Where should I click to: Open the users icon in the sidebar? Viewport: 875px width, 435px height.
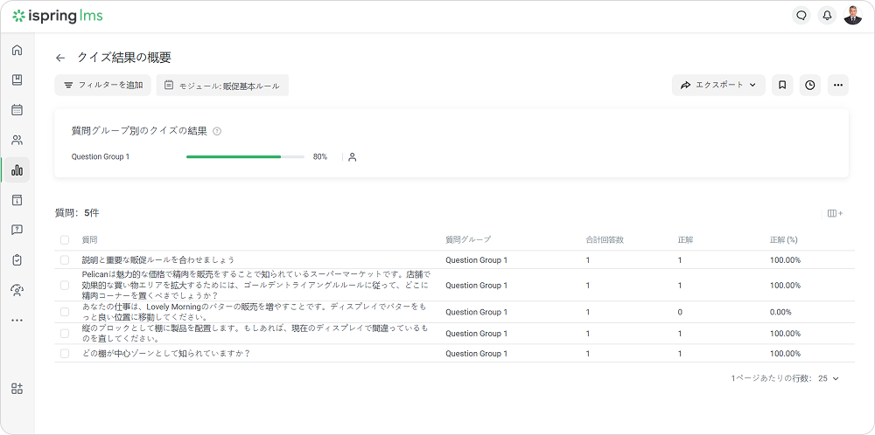pos(17,140)
